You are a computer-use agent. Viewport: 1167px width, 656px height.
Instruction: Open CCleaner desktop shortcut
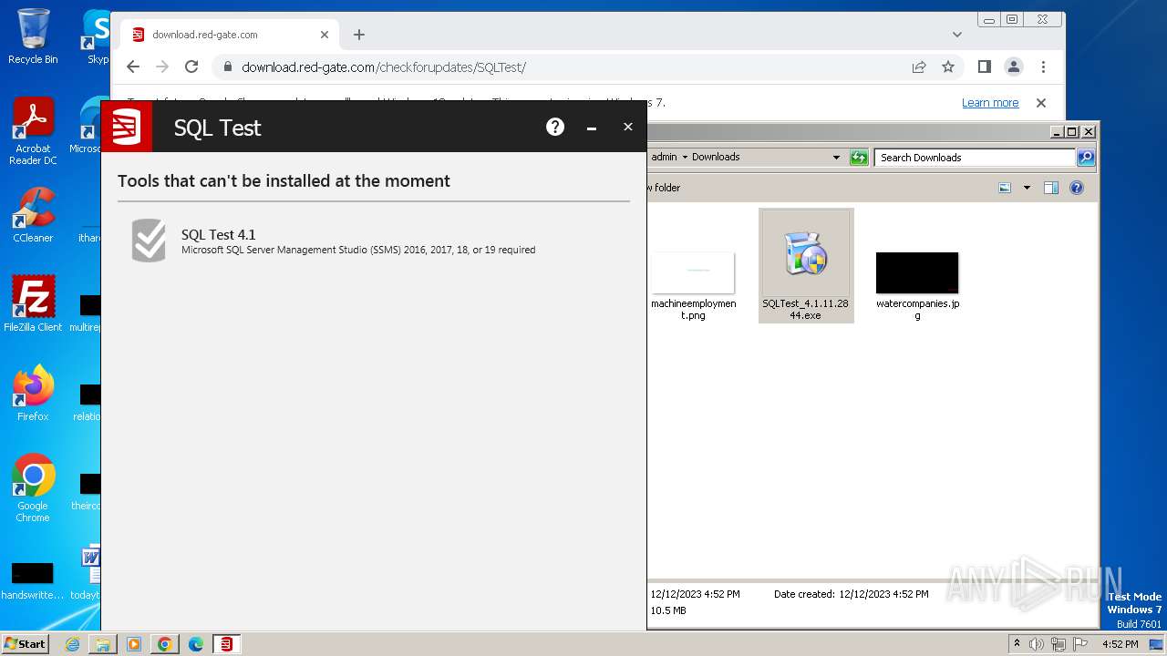coord(33,215)
